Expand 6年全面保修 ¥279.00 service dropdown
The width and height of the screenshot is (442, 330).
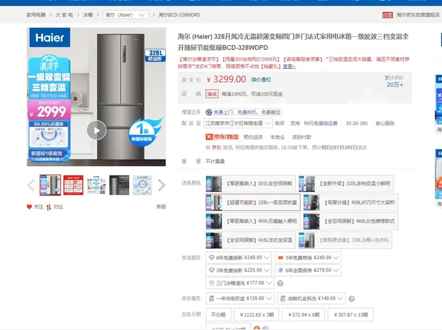[x=308, y=270]
